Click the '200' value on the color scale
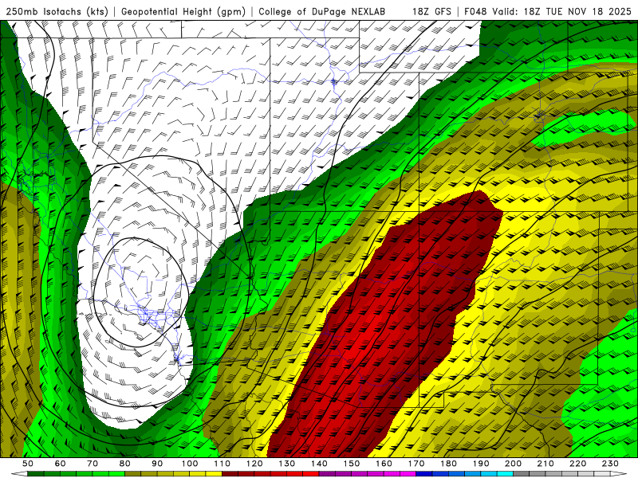Screen dimensions: 638x478 coord(513,464)
